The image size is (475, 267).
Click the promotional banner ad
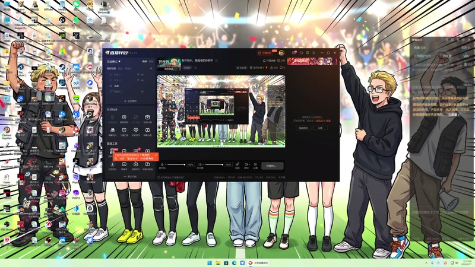tap(312, 61)
